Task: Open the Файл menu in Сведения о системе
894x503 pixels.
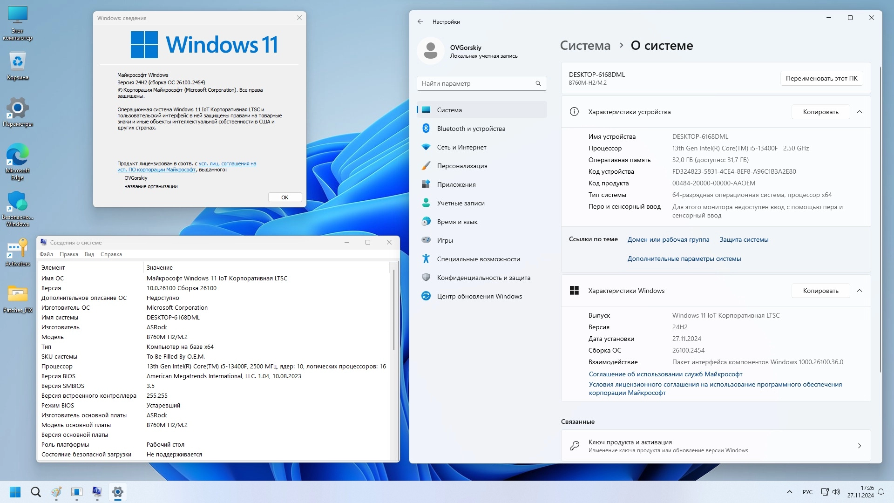Action: click(46, 254)
